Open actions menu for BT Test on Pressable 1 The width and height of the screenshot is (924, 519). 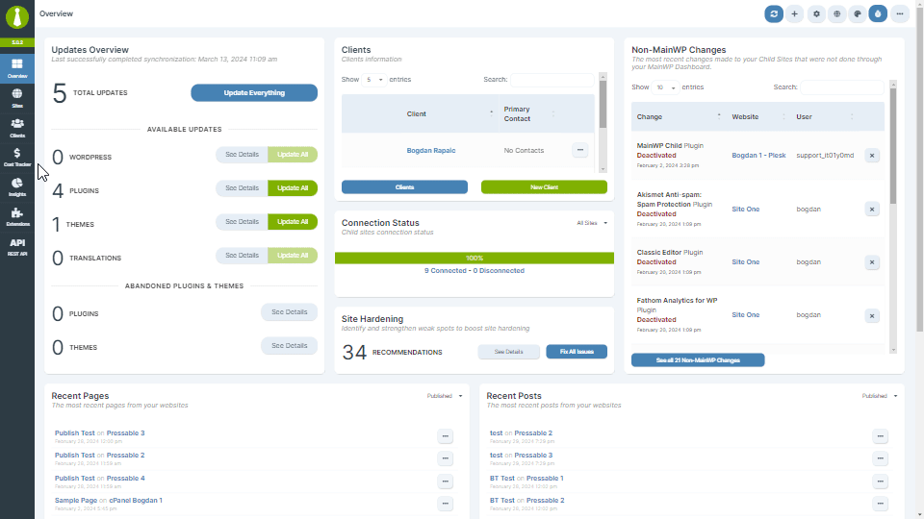881,482
